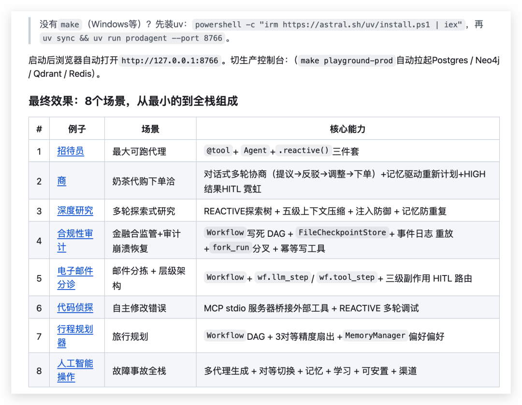Open the 招待员 example link

tap(70, 151)
